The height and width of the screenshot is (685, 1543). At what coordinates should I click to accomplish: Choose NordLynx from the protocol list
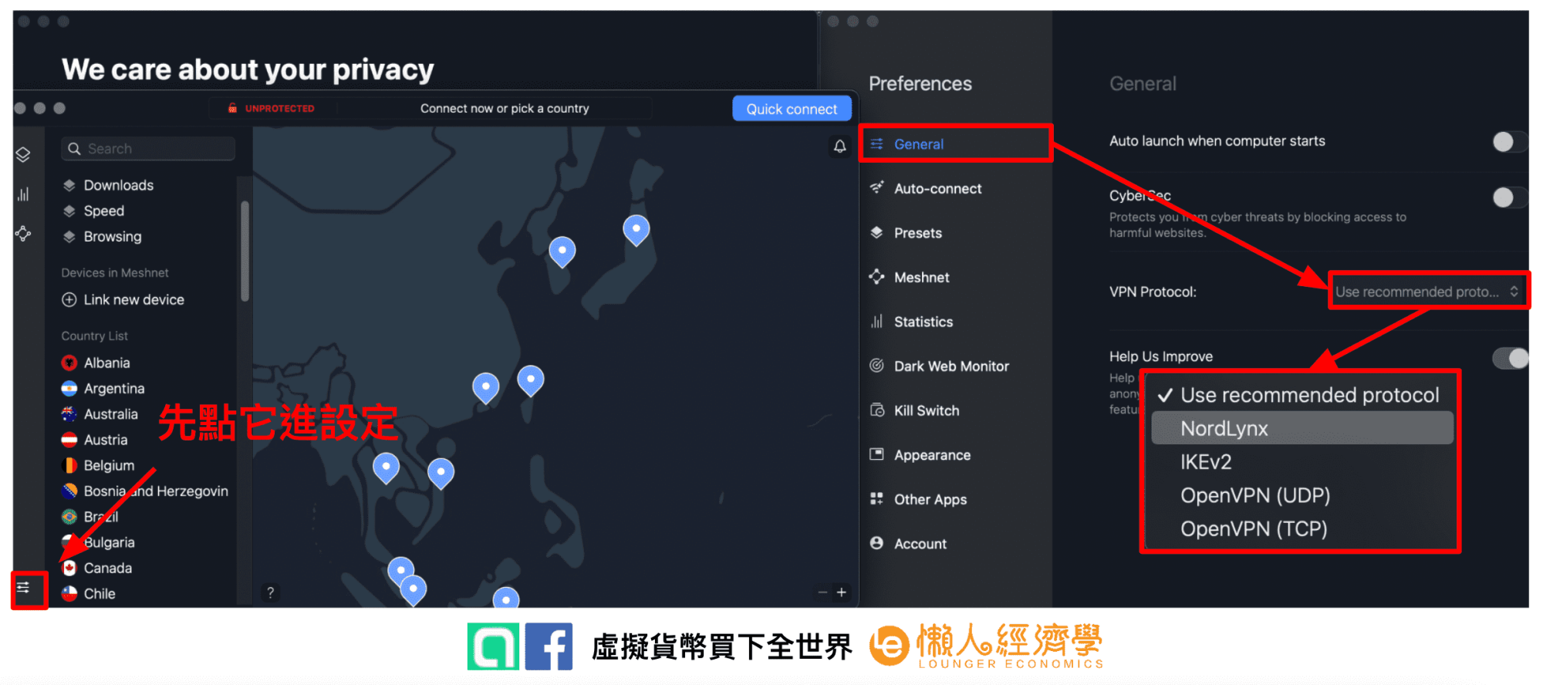pyautogui.click(x=1302, y=428)
